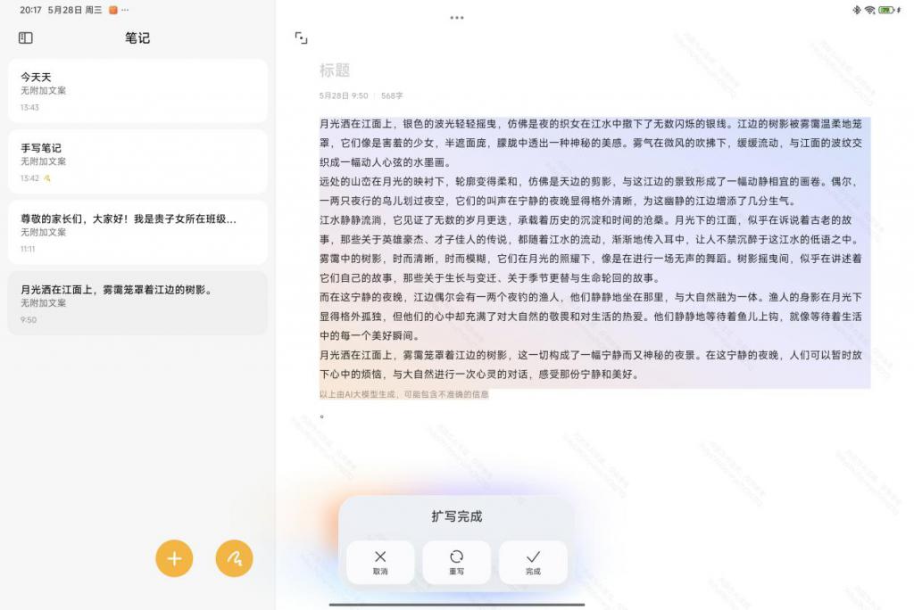The height and width of the screenshot is (610, 914).
Task: Tap the paragraph starting 远处的山峦在月光
Action: (590, 191)
